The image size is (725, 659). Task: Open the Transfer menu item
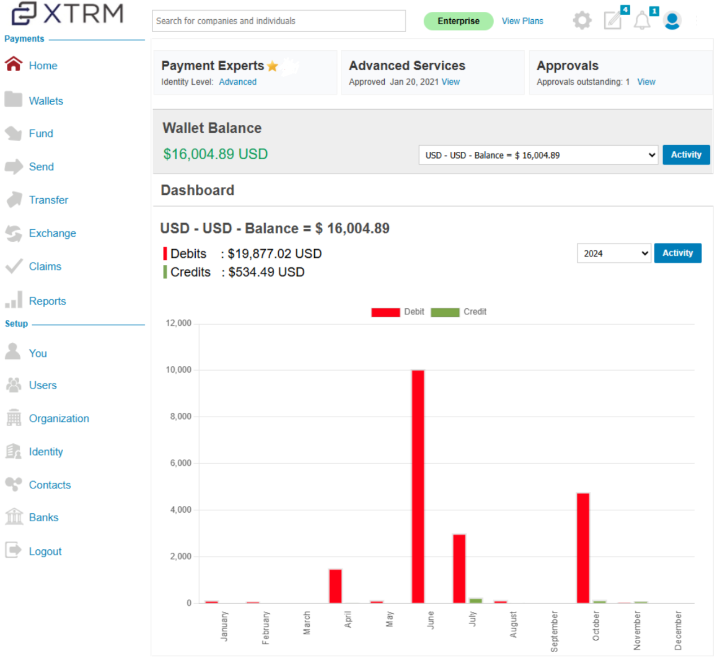click(49, 200)
